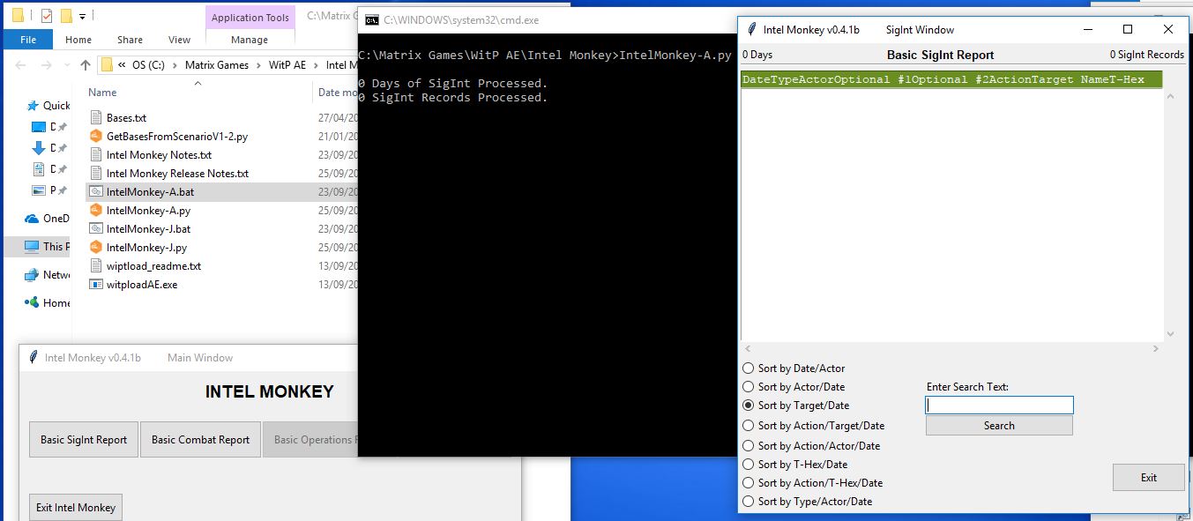
Task: Open the Basic SigInt Report
Action: pos(84,440)
